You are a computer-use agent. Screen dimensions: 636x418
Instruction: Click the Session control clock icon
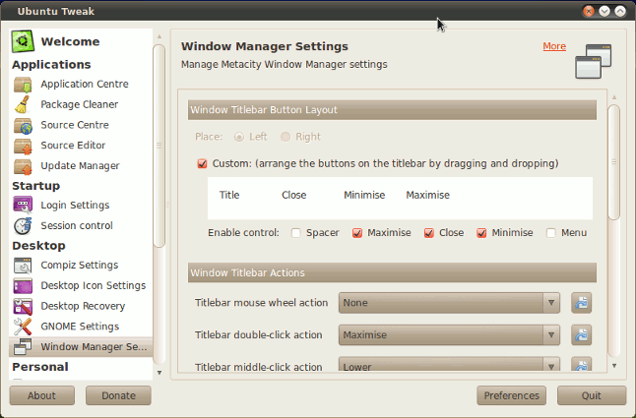point(23,225)
